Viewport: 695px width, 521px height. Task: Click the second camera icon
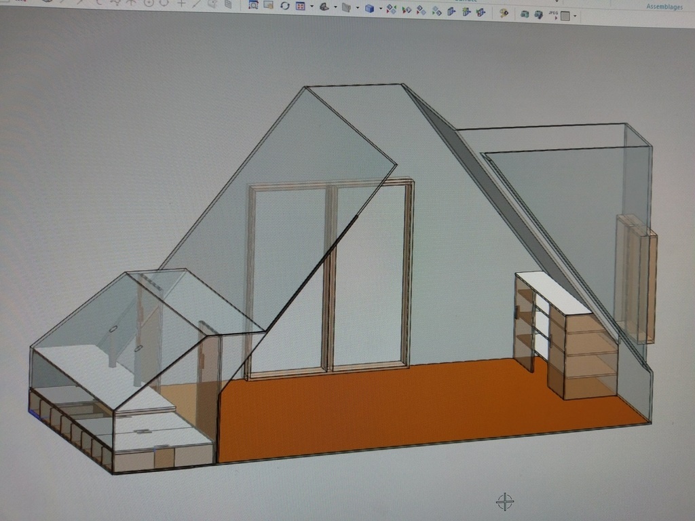click(x=538, y=15)
